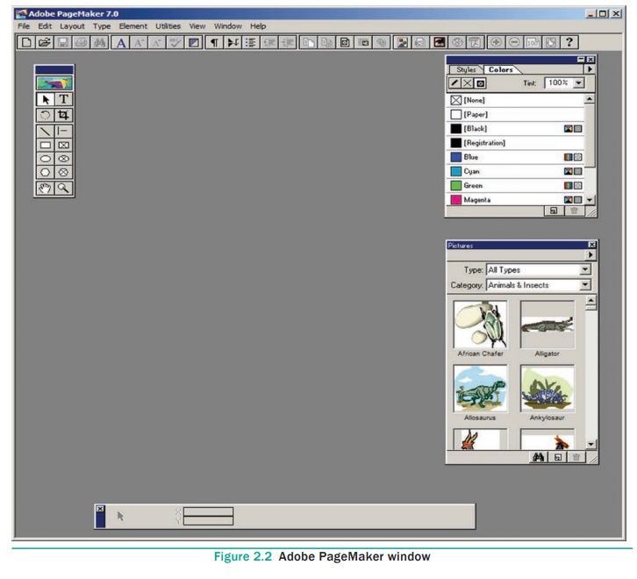
Task: Click the trash button in Pictures palette
Action: click(576, 458)
